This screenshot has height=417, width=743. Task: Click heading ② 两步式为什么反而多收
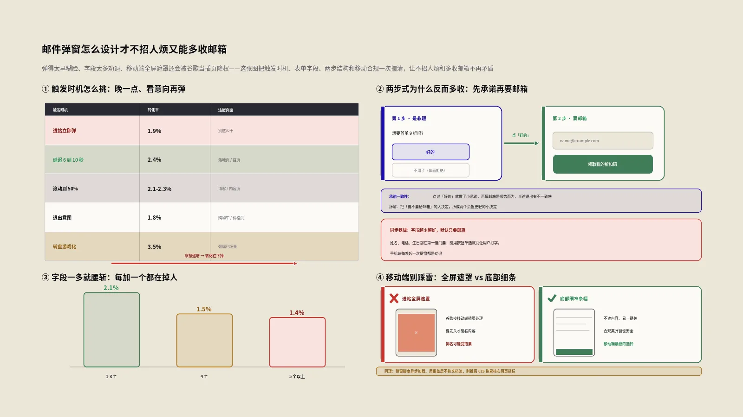click(x=452, y=89)
